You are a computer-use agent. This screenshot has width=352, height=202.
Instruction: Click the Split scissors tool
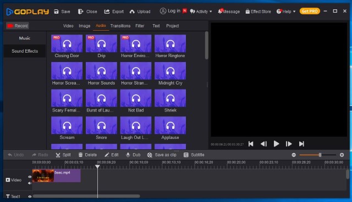(63, 155)
